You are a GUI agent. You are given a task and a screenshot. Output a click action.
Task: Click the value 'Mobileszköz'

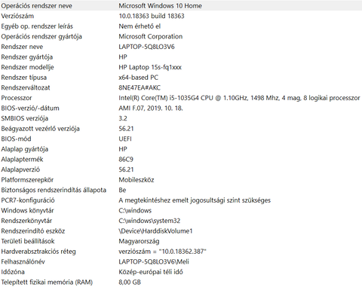137,180
